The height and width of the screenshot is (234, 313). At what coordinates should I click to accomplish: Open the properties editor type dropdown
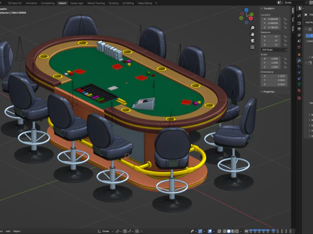[x=301, y=8]
